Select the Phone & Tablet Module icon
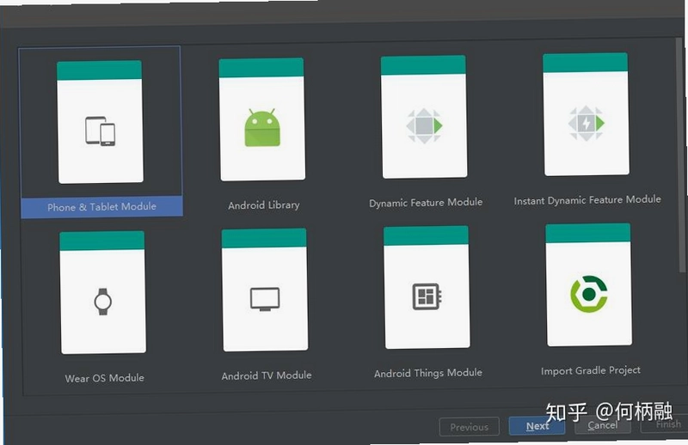This screenshot has width=688, height=445. tap(101, 131)
